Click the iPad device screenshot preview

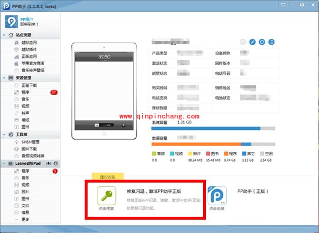(104, 91)
